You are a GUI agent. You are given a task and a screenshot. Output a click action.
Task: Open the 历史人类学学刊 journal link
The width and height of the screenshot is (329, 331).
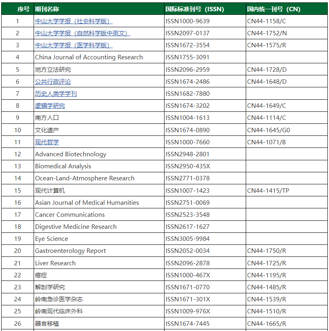coord(56,94)
